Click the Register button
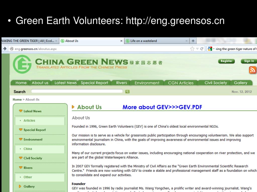Viewport: 257px width, 192px height. coord(226,61)
